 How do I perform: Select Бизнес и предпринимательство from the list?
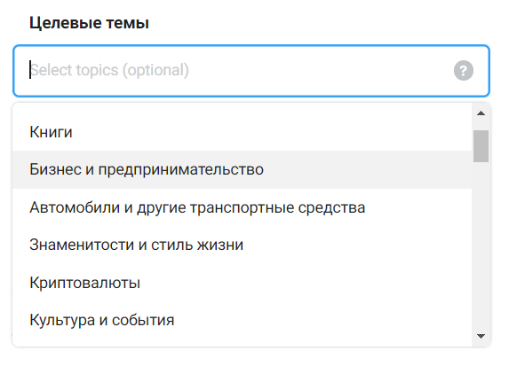click(243, 169)
